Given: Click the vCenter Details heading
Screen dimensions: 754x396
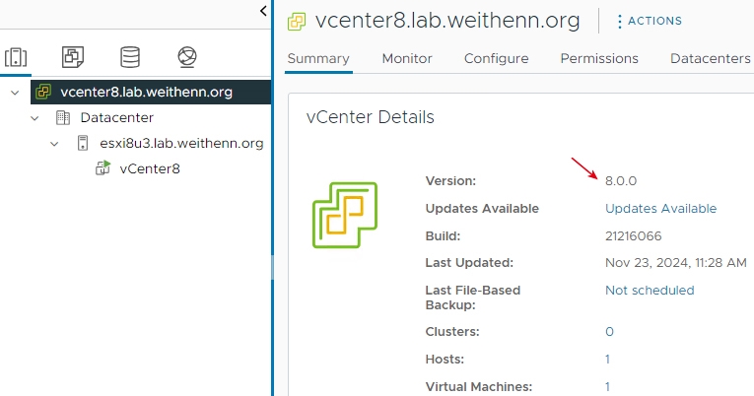Looking at the screenshot, I should (371, 117).
